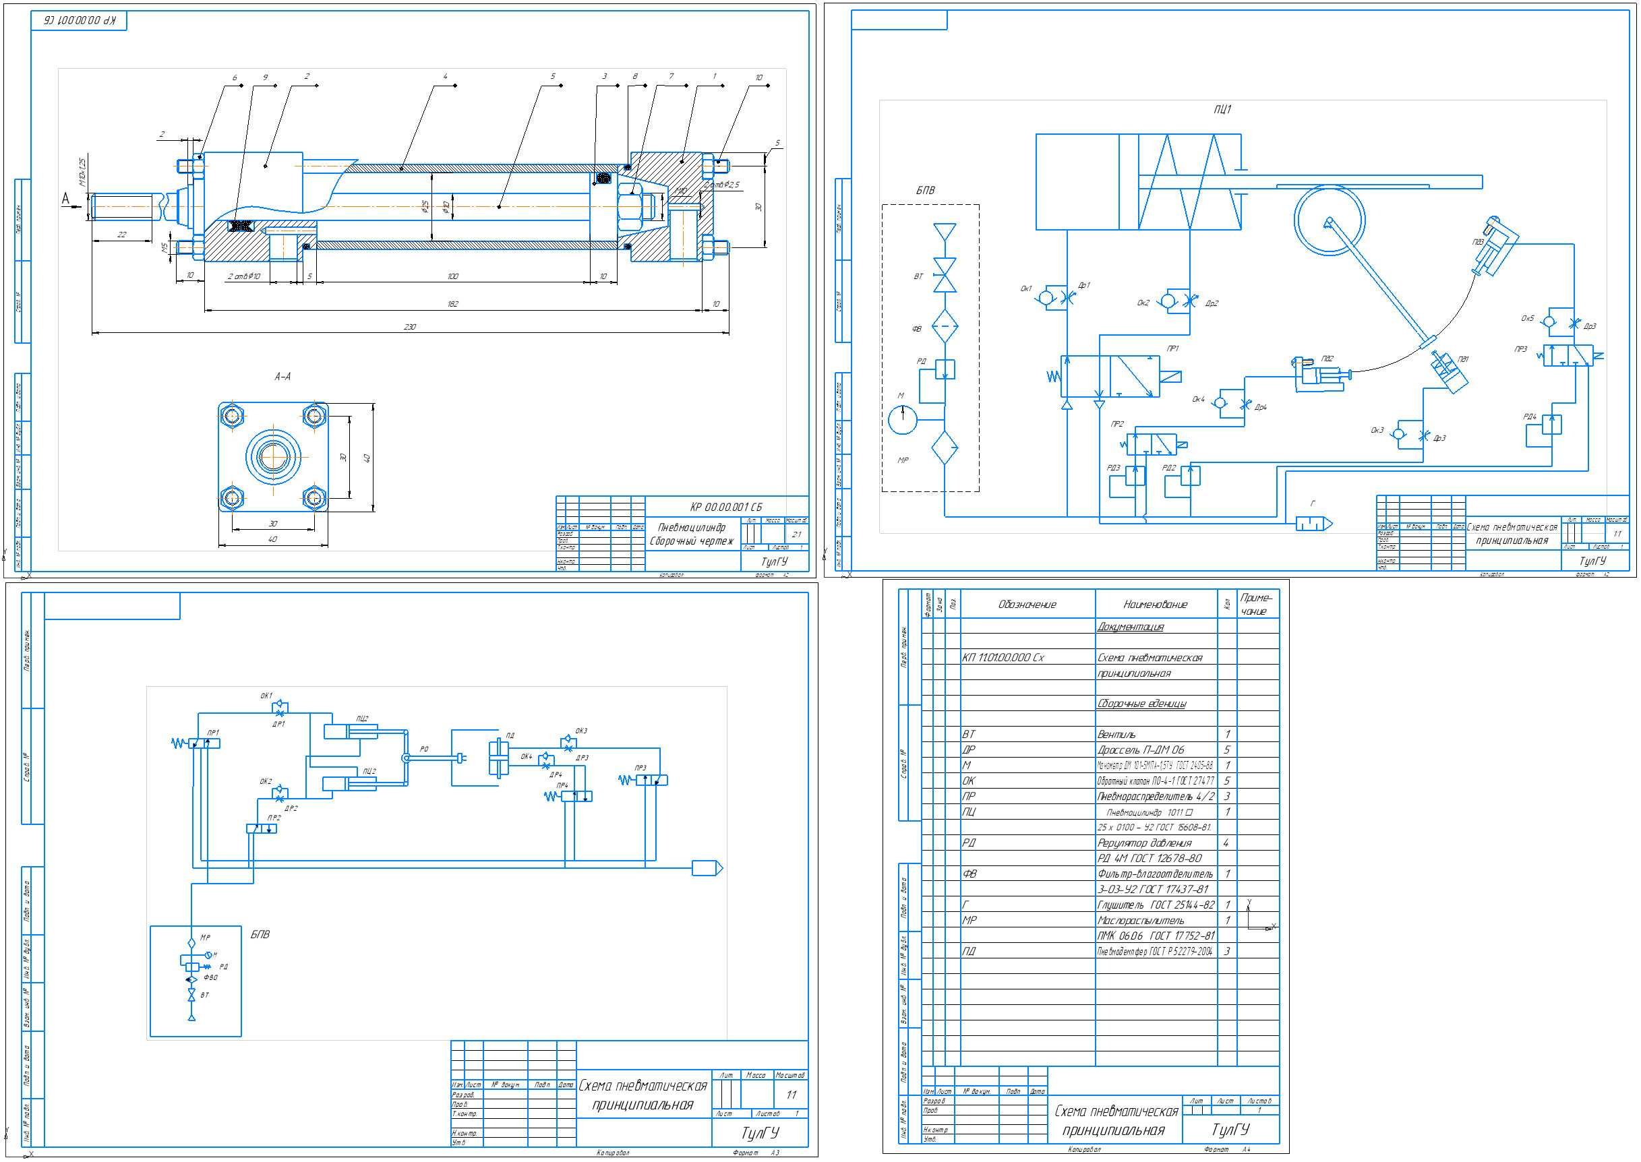
Task: Click the 'Обозначение' column header
Action: click(1027, 605)
